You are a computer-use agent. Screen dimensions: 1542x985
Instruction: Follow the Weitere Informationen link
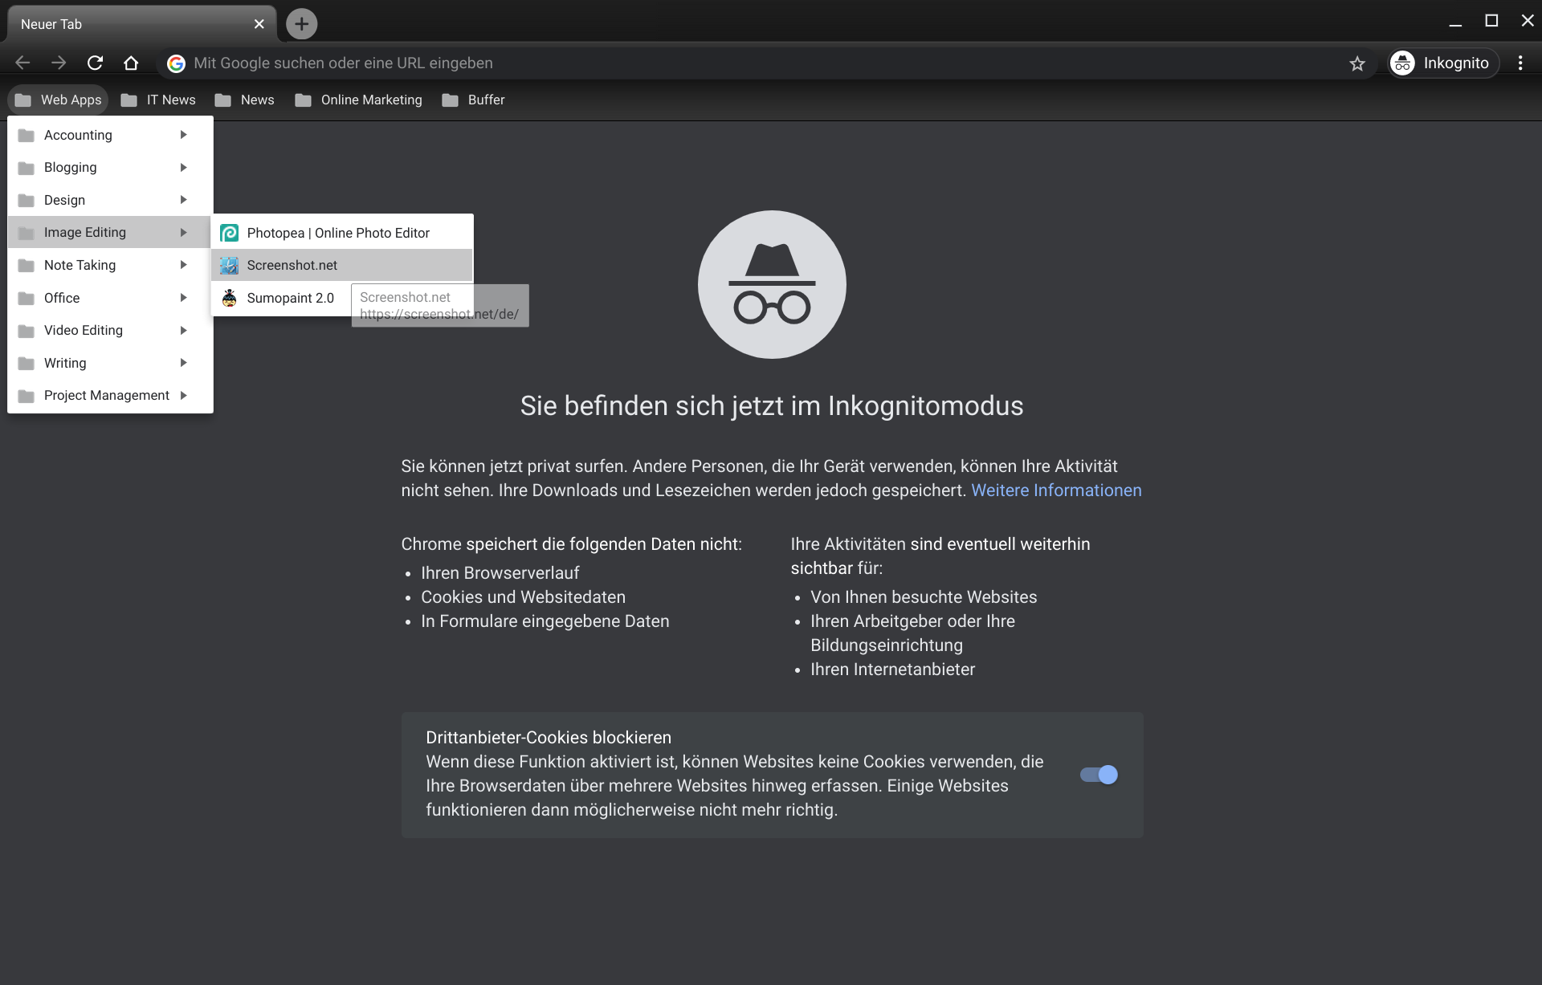(x=1056, y=490)
